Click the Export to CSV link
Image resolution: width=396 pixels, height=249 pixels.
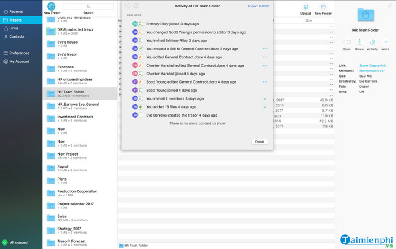259,6
